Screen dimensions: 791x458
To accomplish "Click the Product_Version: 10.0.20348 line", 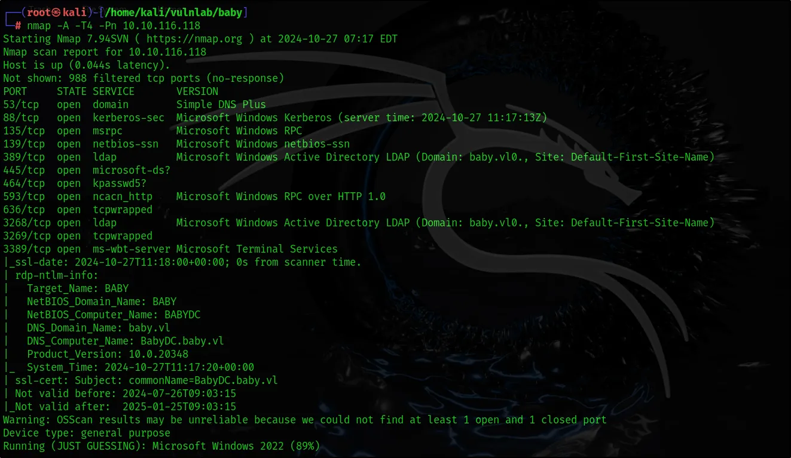I will 108,354.
